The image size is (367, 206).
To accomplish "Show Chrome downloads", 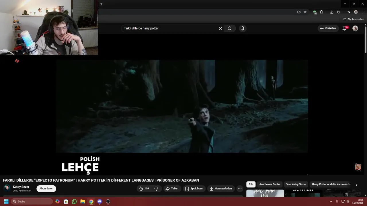I will coord(332,12).
